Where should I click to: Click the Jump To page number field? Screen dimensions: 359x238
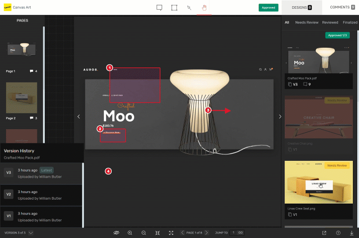pos(234,233)
